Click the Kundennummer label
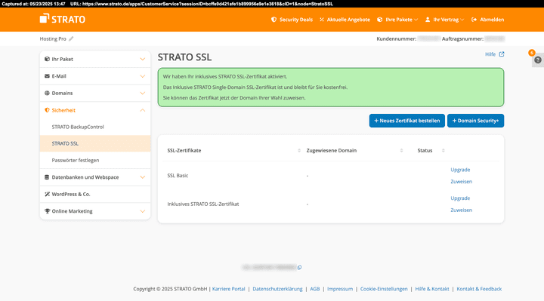The width and height of the screenshot is (544, 301). 396,38
